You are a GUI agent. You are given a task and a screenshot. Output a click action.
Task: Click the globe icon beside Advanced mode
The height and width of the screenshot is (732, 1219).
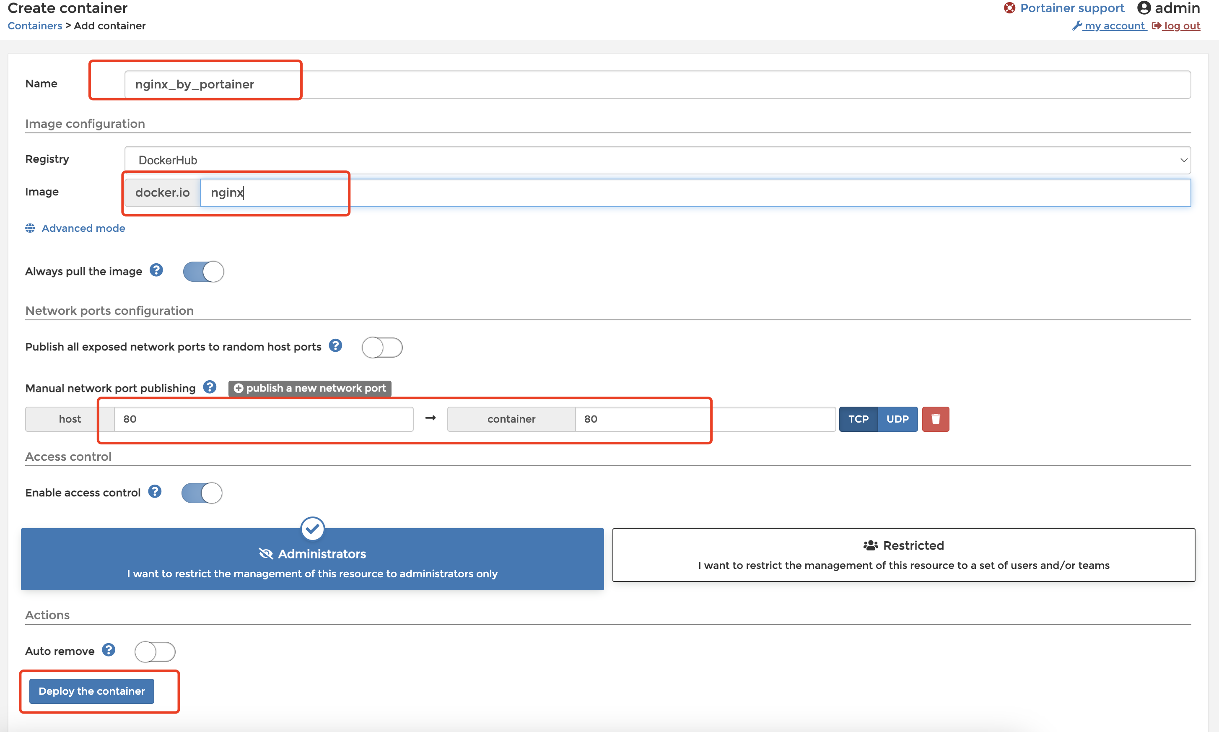[30, 228]
